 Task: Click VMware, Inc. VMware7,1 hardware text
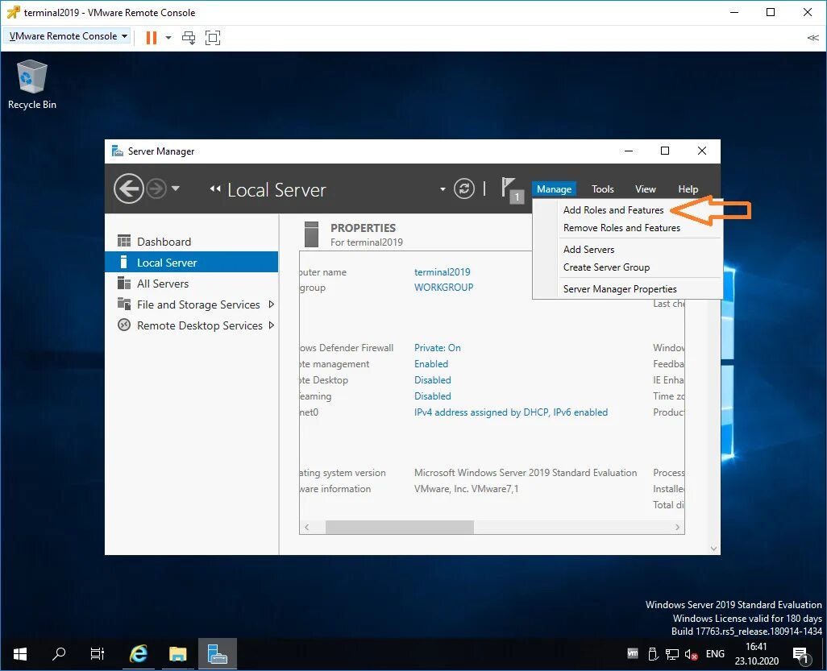(x=466, y=489)
